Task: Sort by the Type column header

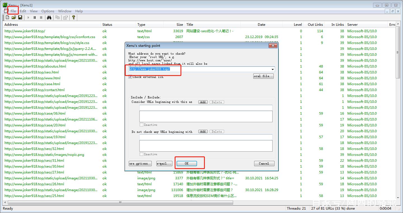Action: pos(150,25)
